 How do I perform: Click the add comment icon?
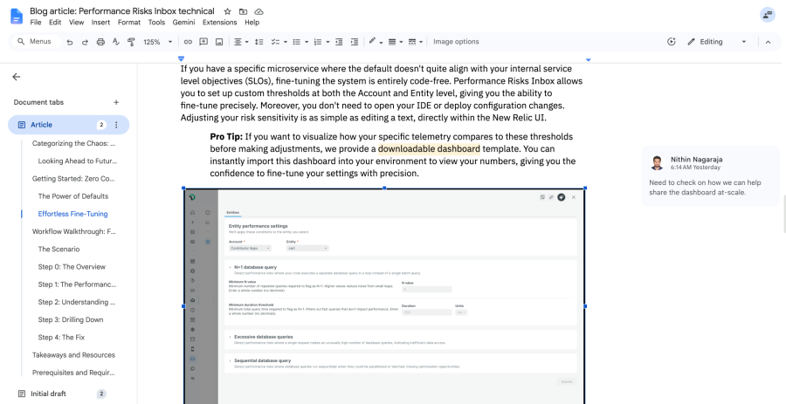[x=203, y=42]
